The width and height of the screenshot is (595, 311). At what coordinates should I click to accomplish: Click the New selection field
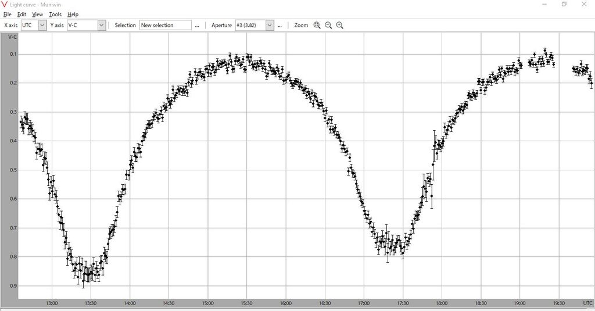click(166, 25)
